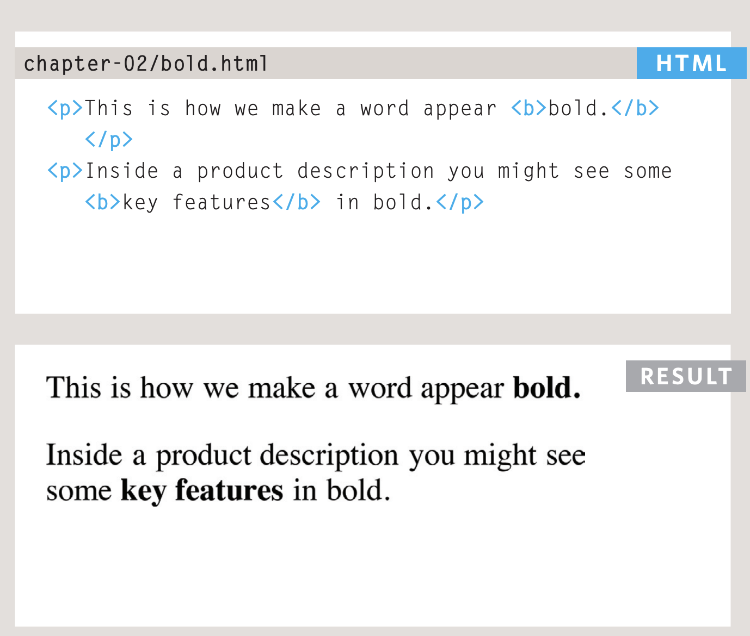
Task: Click the blue HTML label tab
Action: 691,63
